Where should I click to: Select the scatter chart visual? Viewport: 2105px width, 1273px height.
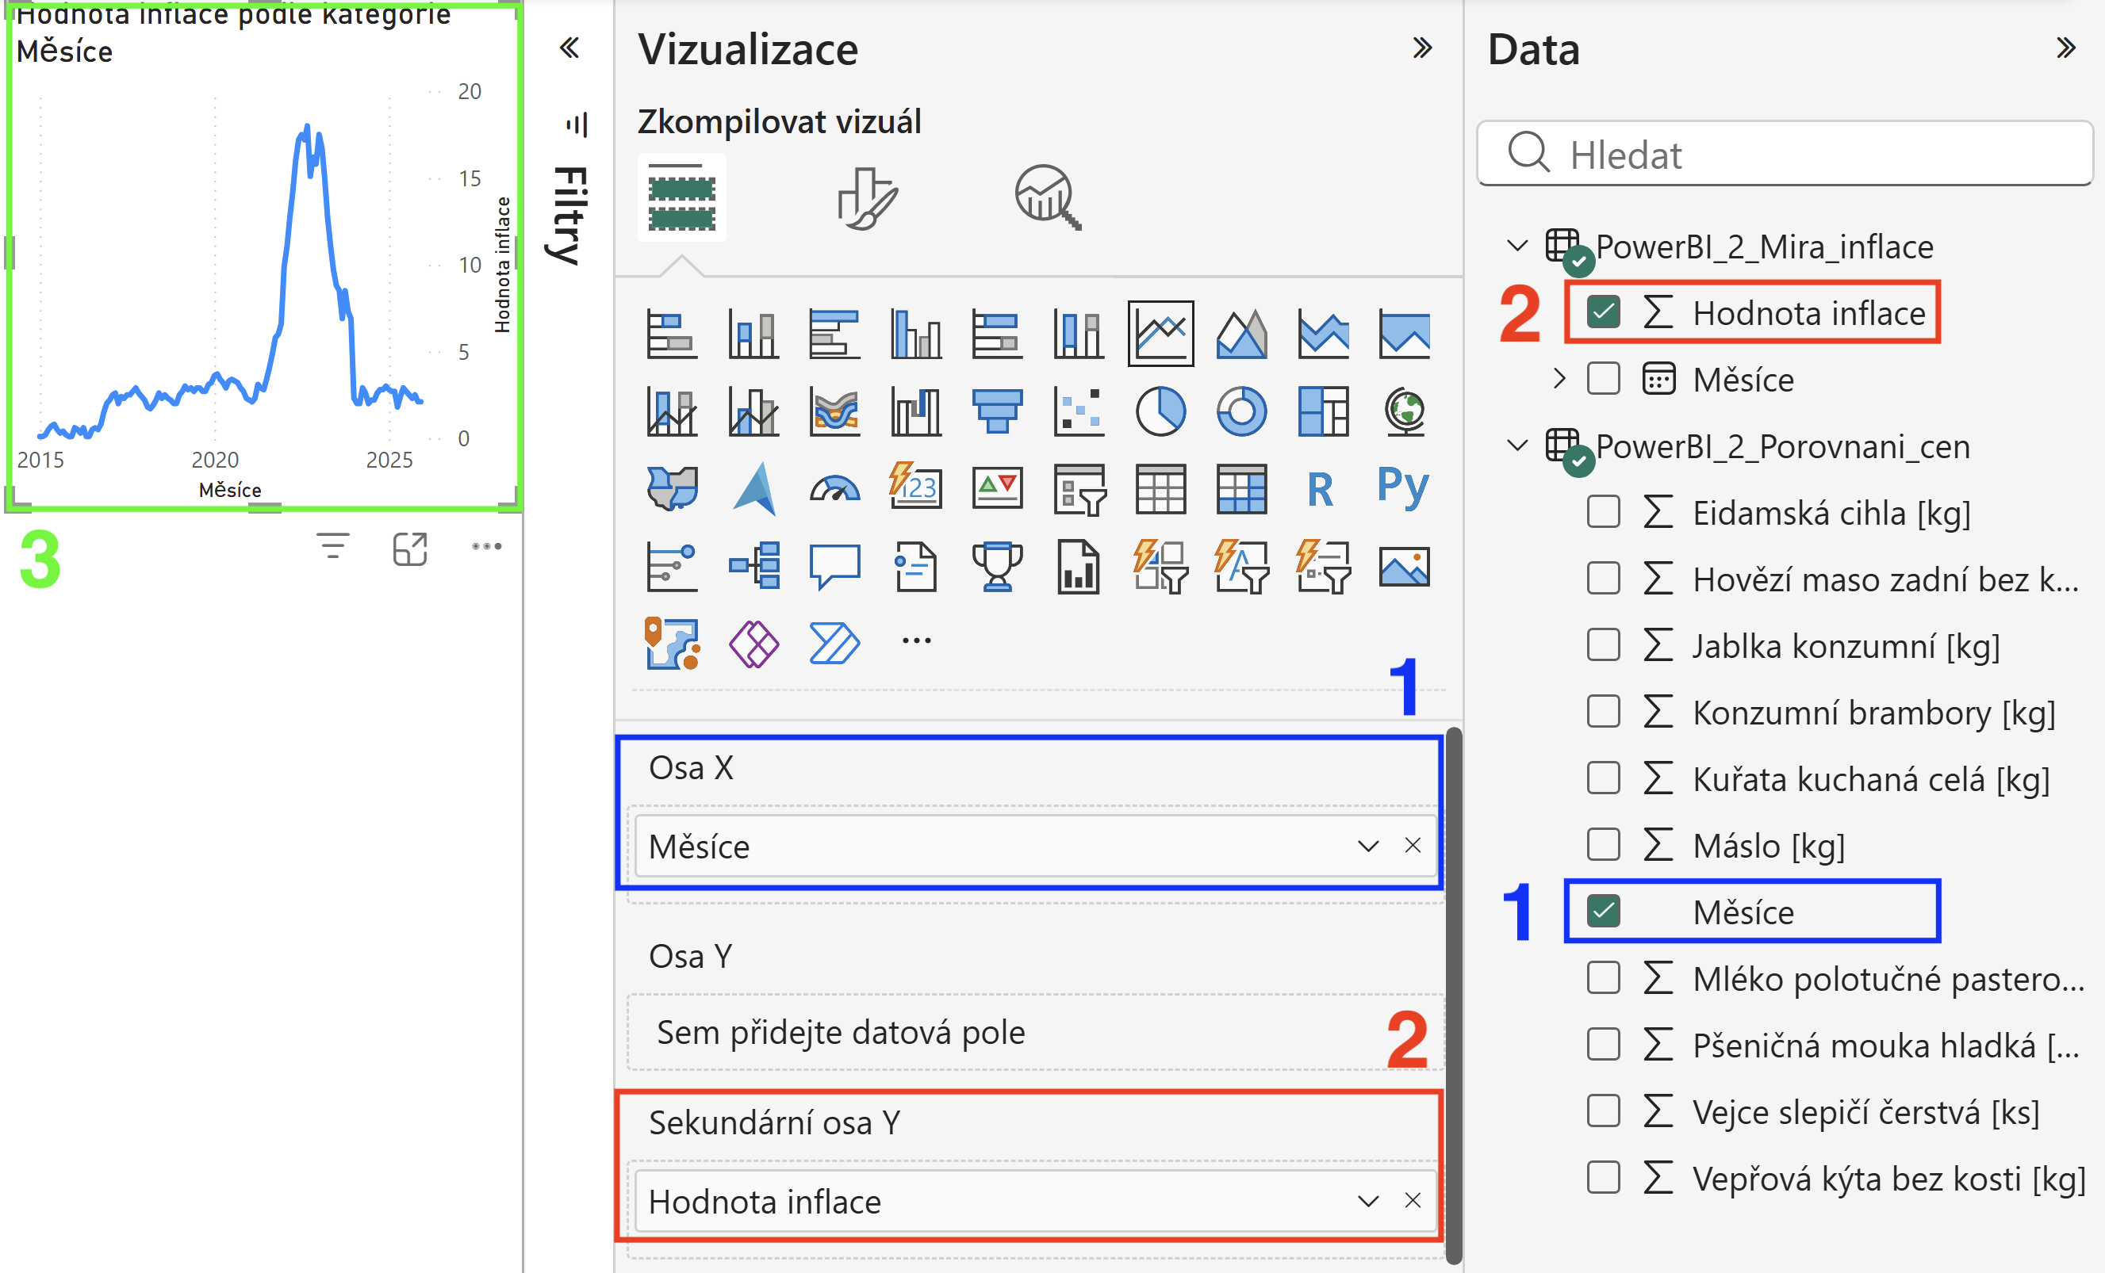click(x=1078, y=411)
